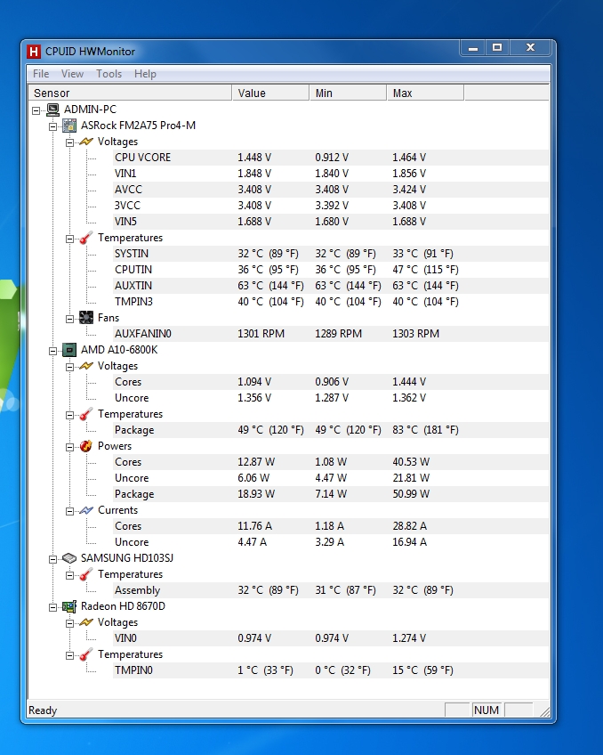Select the CPU VCORE row
Image resolution: width=603 pixels, height=755 pixels.
[331, 158]
